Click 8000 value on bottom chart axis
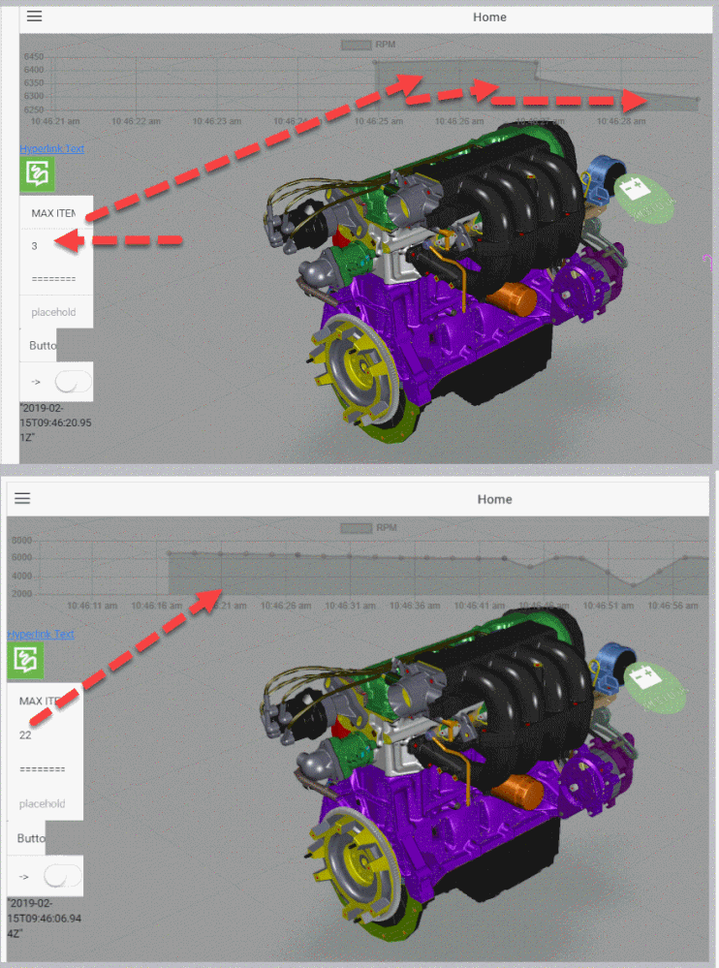The height and width of the screenshot is (968, 719). tap(21, 540)
